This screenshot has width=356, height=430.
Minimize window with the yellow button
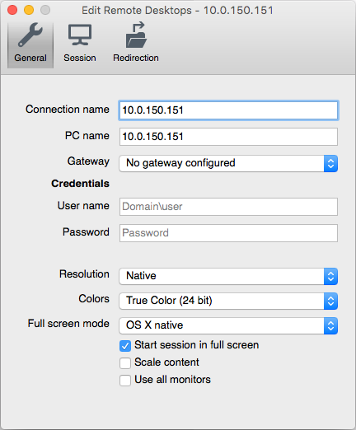coord(29,10)
